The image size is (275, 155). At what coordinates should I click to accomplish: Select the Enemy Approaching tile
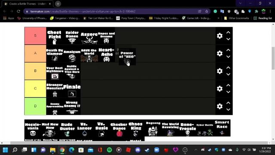coord(55,106)
